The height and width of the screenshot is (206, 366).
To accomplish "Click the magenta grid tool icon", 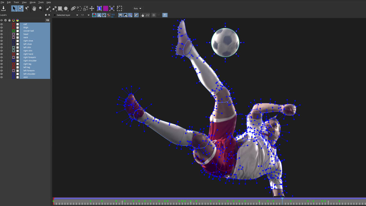I will 105,8.
